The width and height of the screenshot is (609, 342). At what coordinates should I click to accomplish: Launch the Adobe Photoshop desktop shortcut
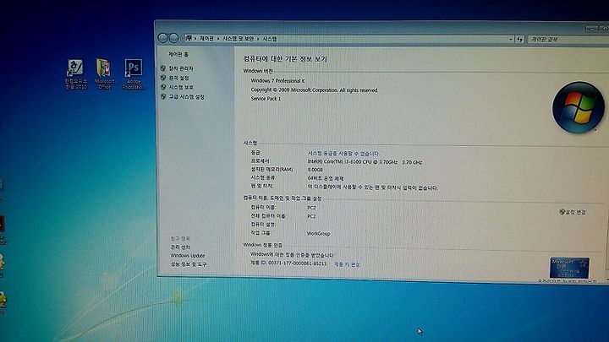pos(134,73)
